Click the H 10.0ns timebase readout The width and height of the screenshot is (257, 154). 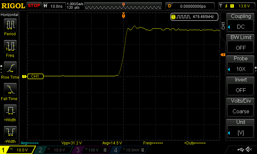tap(54, 6)
